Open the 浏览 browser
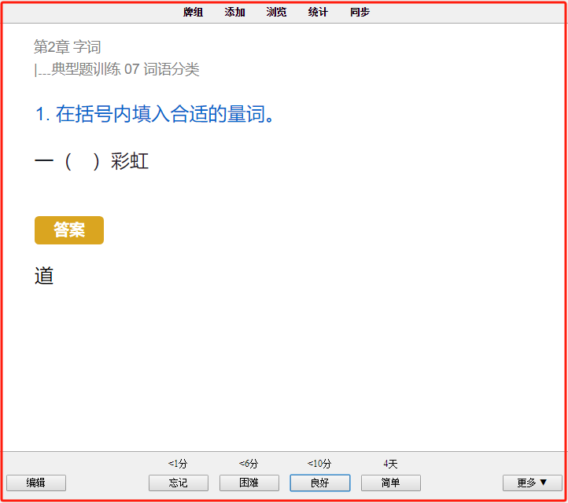The width and height of the screenshot is (568, 503). [276, 13]
